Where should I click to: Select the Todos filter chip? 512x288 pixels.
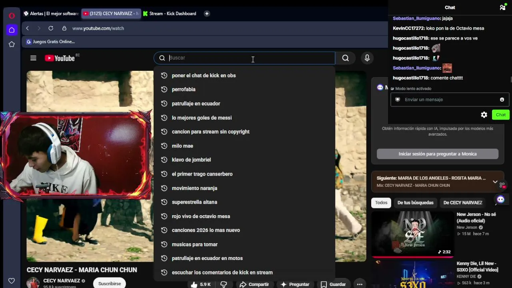(x=381, y=203)
